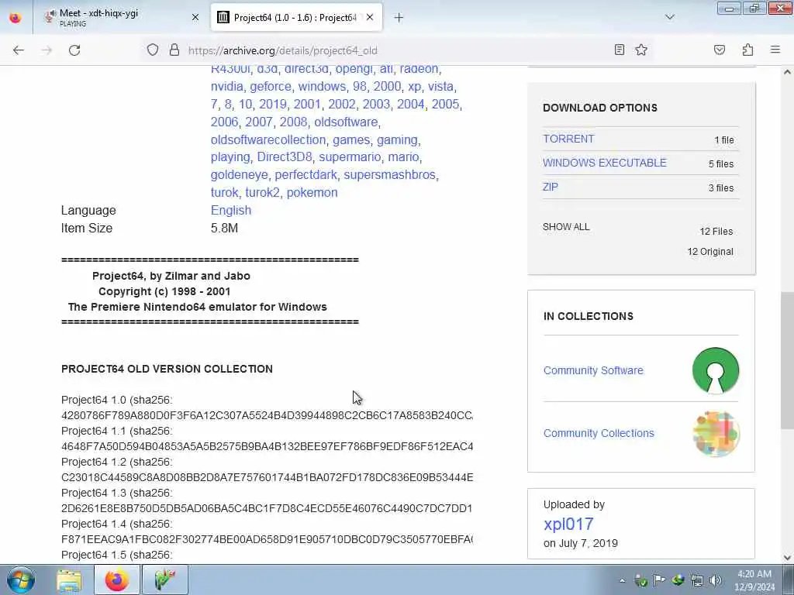Click the 'PROJECT64 OLD VERSION COLLECTION' heading
Image resolution: width=794 pixels, height=595 pixels.
(167, 369)
